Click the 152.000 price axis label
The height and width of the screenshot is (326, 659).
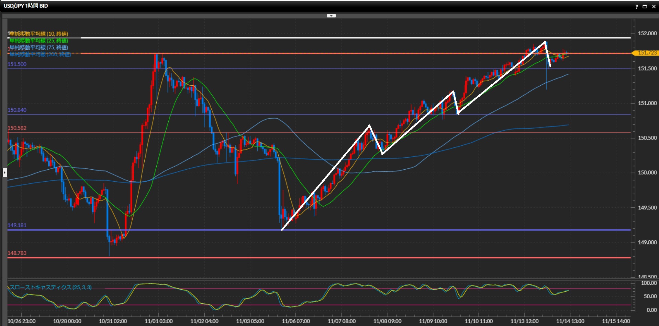coord(647,34)
